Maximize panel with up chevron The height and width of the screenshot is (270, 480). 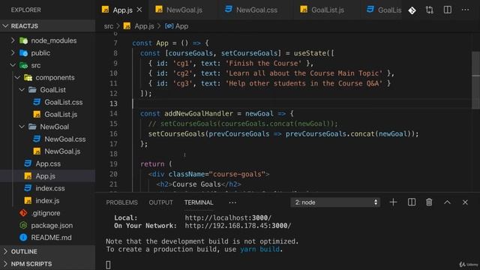click(x=447, y=202)
